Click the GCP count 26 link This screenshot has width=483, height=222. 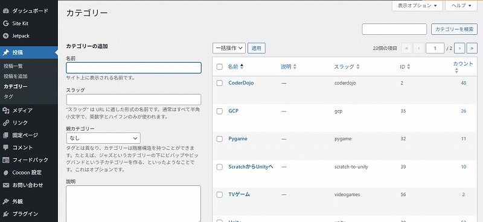463,111
